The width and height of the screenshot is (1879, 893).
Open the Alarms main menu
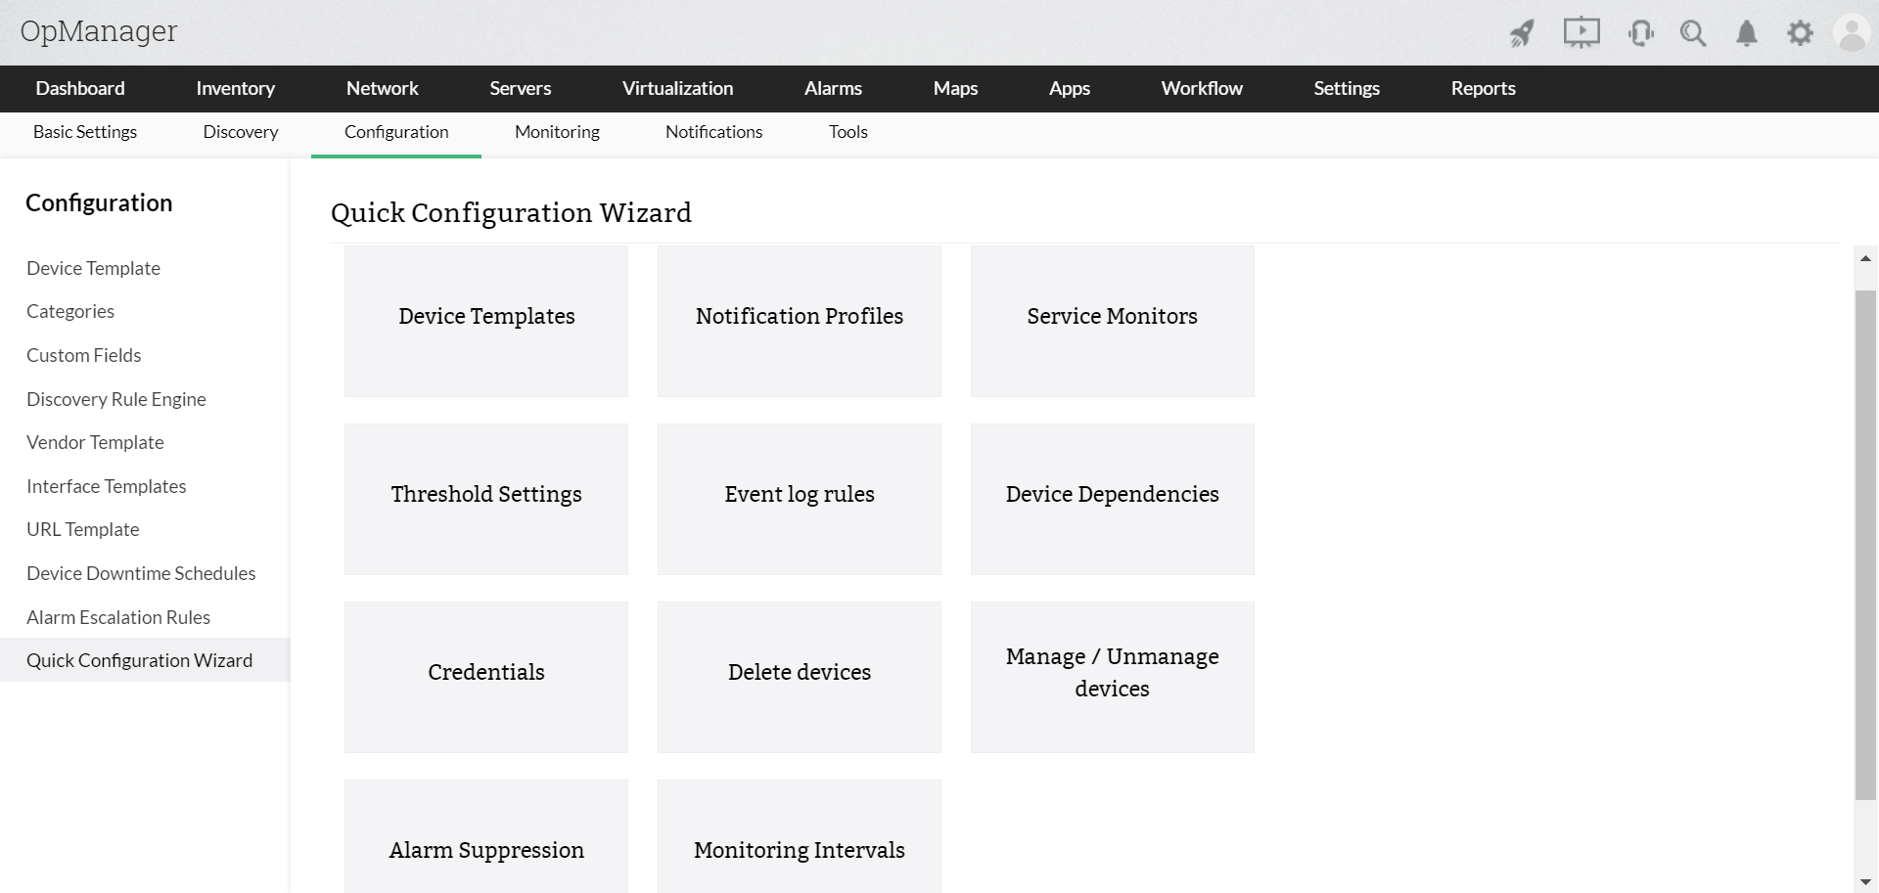[x=833, y=88]
